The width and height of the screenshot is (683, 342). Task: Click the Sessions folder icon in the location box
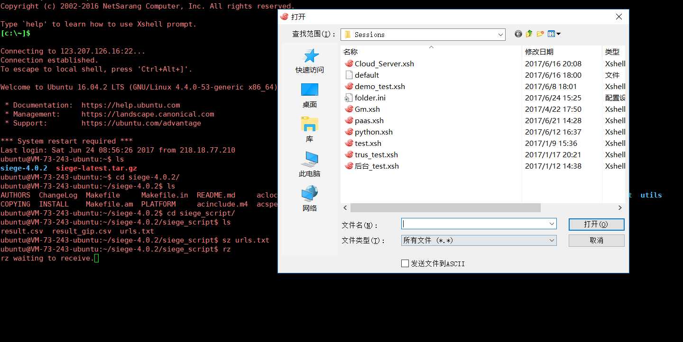click(x=347, y=35)
